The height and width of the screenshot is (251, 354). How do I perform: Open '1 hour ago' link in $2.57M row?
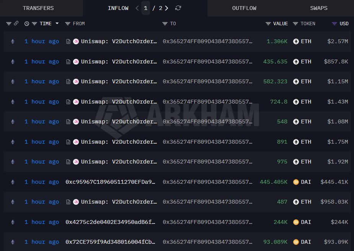click(x=42, y=42)
